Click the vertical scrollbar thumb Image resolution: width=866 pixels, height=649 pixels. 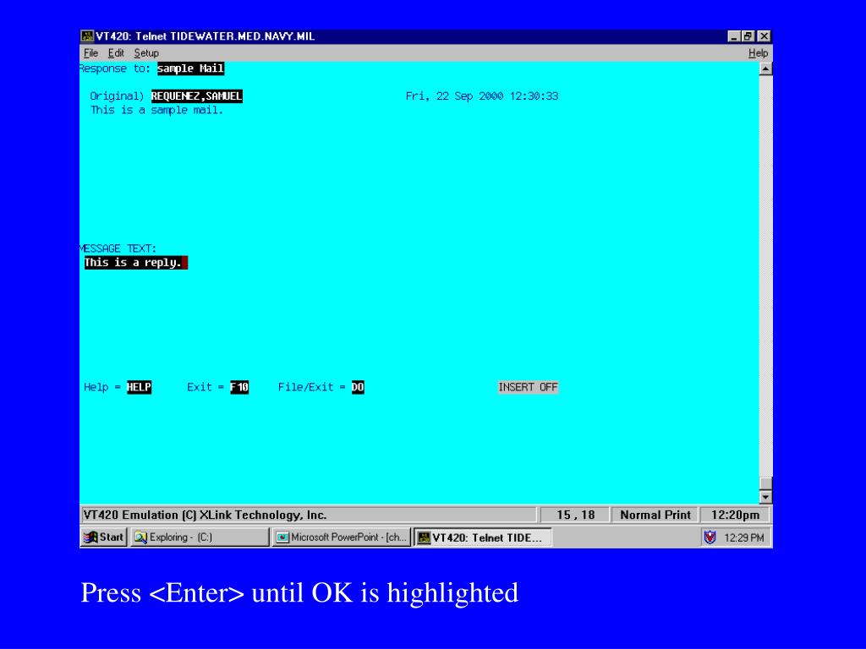(765, 483)
